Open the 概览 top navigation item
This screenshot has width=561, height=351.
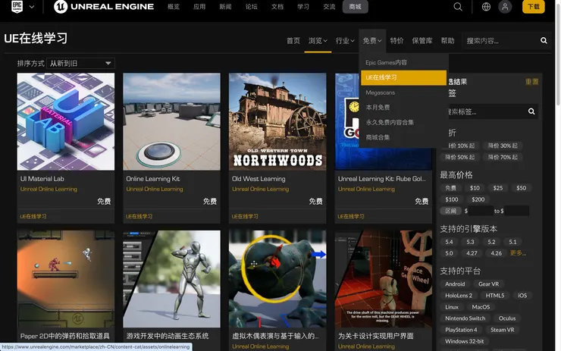pos(174,6)
